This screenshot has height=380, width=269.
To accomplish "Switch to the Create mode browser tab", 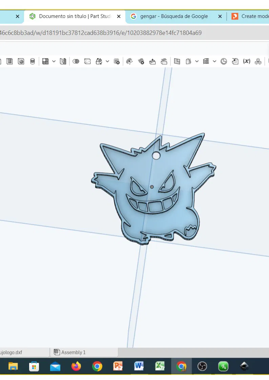I will pos(250,16).
